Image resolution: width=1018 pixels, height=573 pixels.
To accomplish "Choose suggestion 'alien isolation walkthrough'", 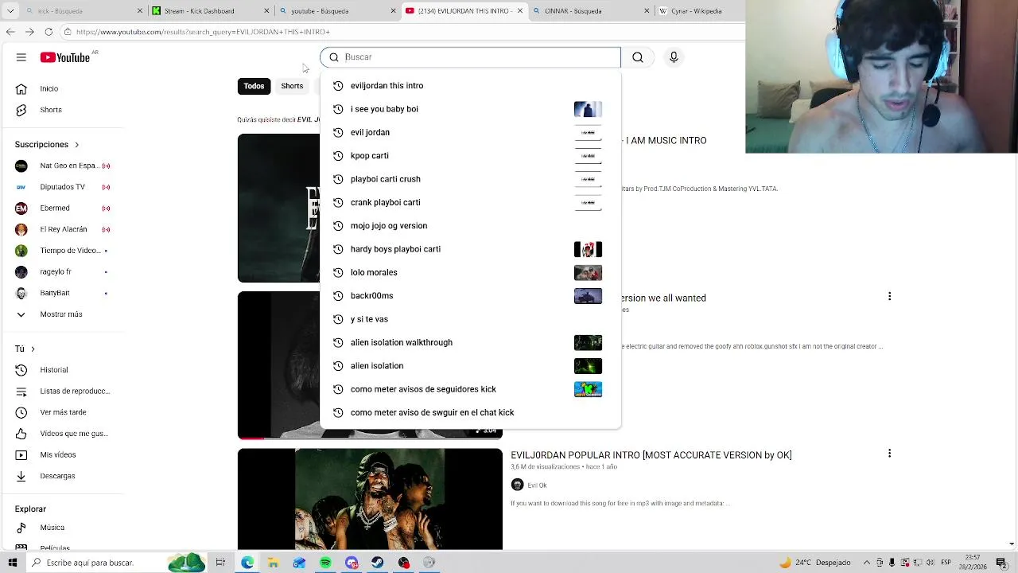I will pyautogui.click(x=470, y=342).
